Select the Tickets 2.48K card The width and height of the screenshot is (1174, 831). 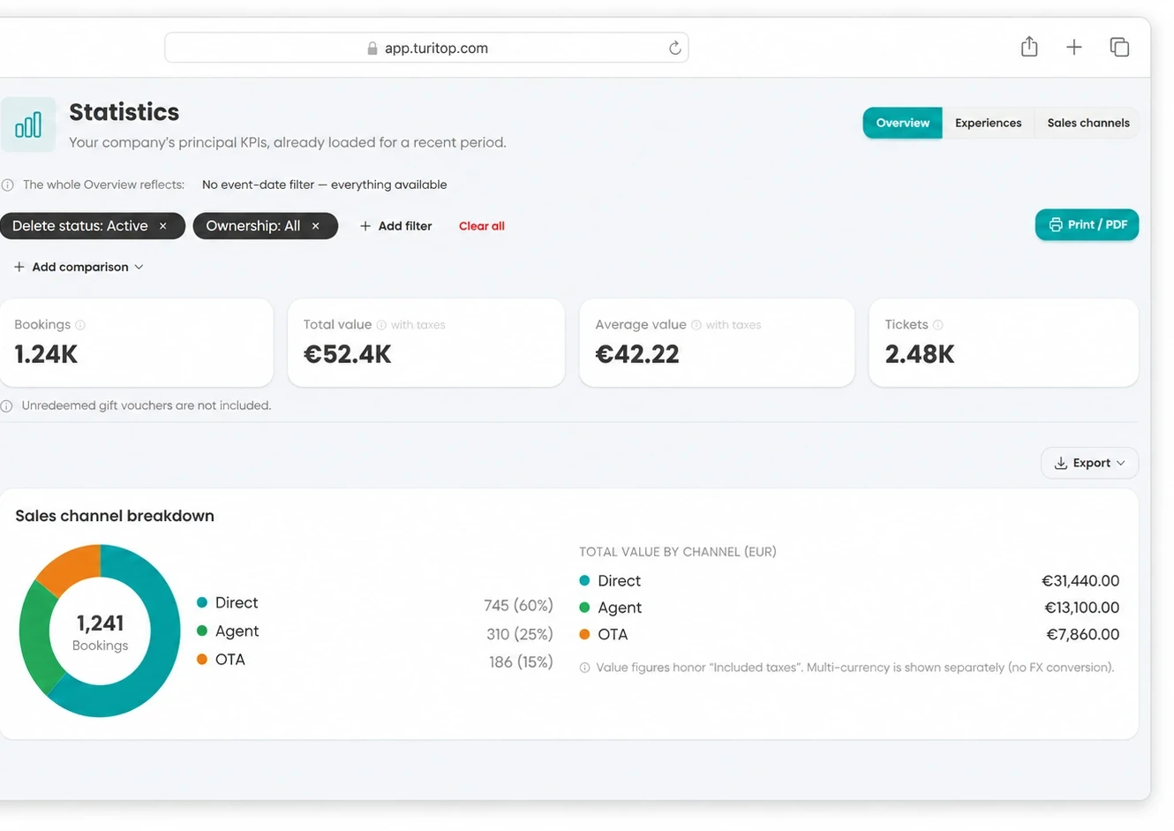[x=1004, y=343]
